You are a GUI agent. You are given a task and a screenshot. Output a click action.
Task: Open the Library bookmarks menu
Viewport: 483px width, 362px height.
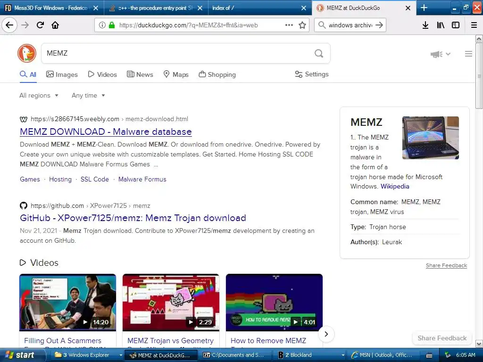click(x=441, y=25)
